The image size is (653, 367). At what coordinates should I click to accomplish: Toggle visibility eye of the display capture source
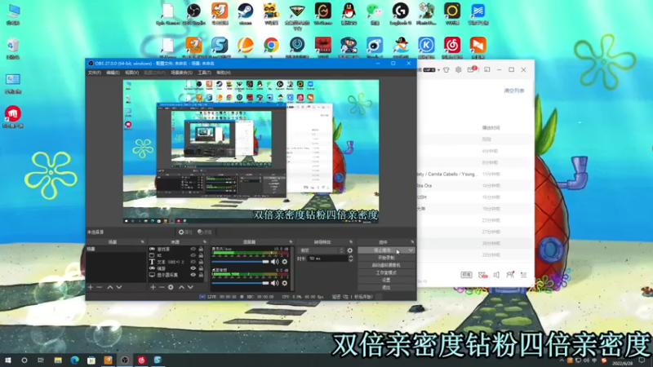tap(193, 275)
